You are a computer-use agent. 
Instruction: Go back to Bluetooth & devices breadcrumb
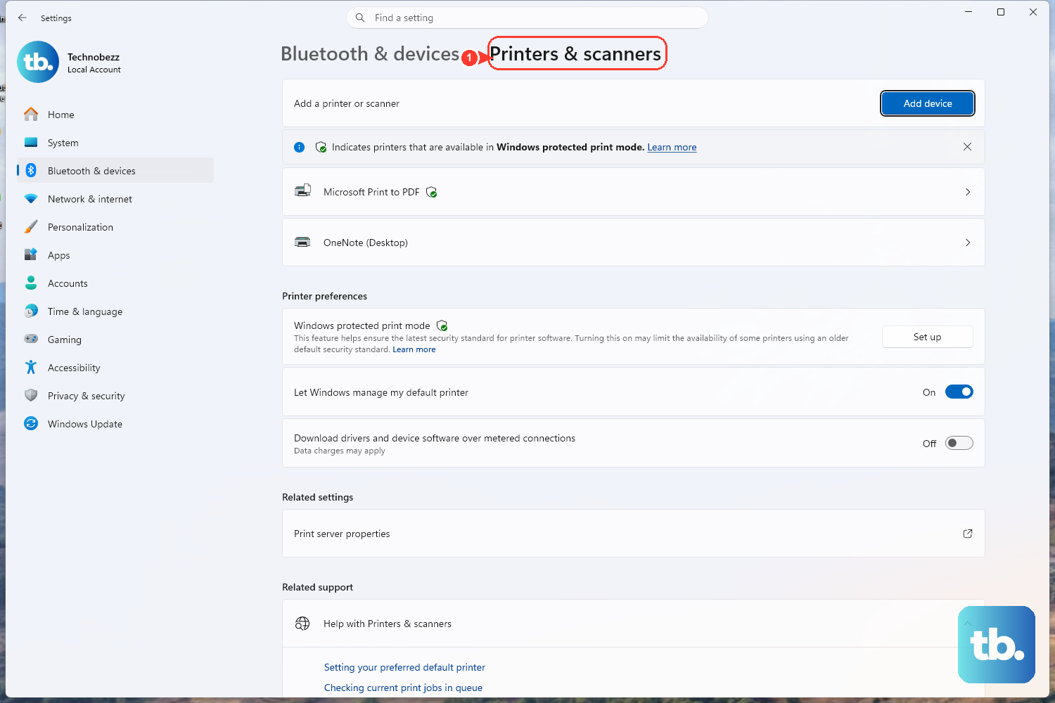coord(370,54)
